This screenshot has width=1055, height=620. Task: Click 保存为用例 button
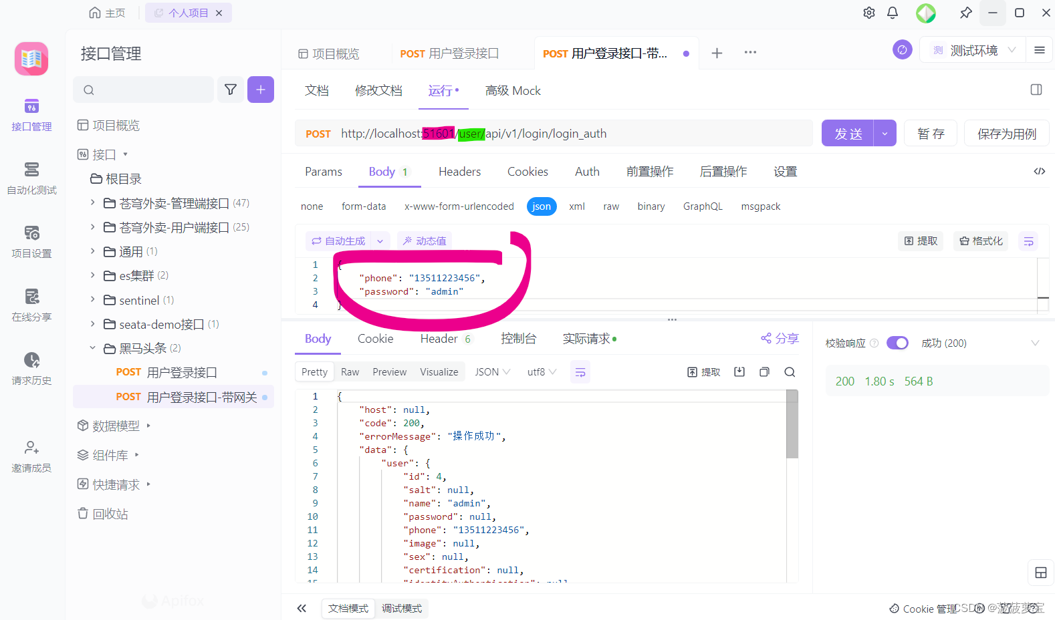[1007, 134]
